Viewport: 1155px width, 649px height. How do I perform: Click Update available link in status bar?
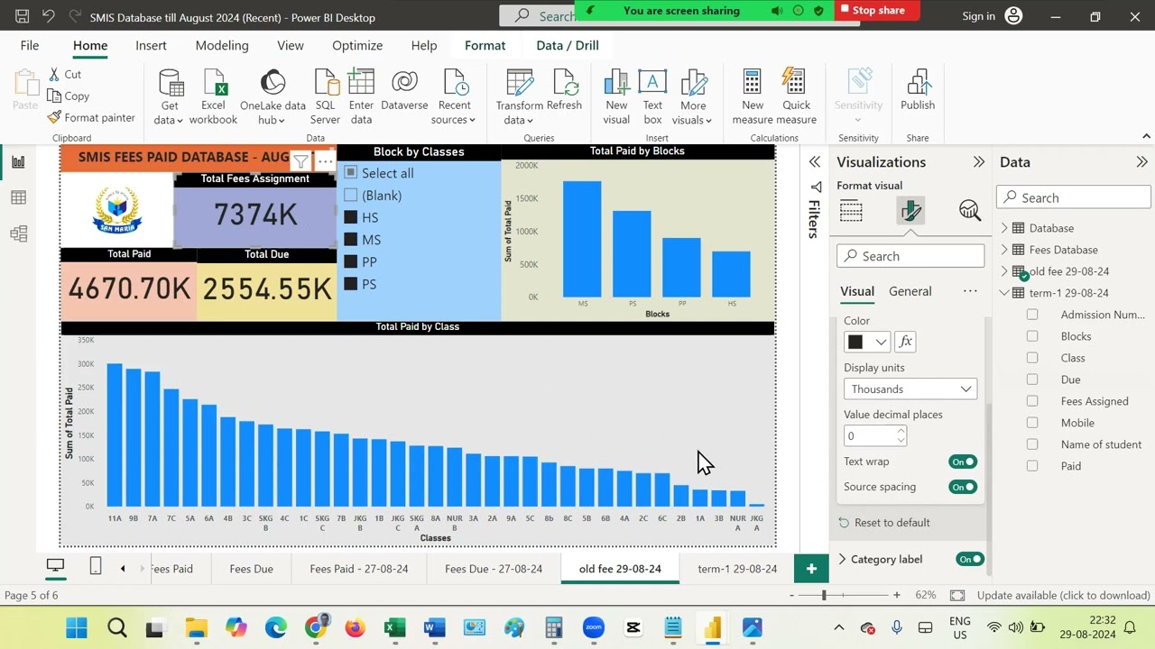point(1063,595)
